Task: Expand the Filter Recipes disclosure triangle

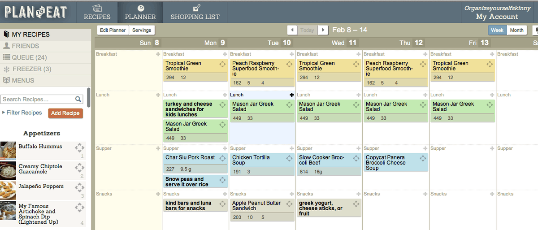Action: point(4,113)
